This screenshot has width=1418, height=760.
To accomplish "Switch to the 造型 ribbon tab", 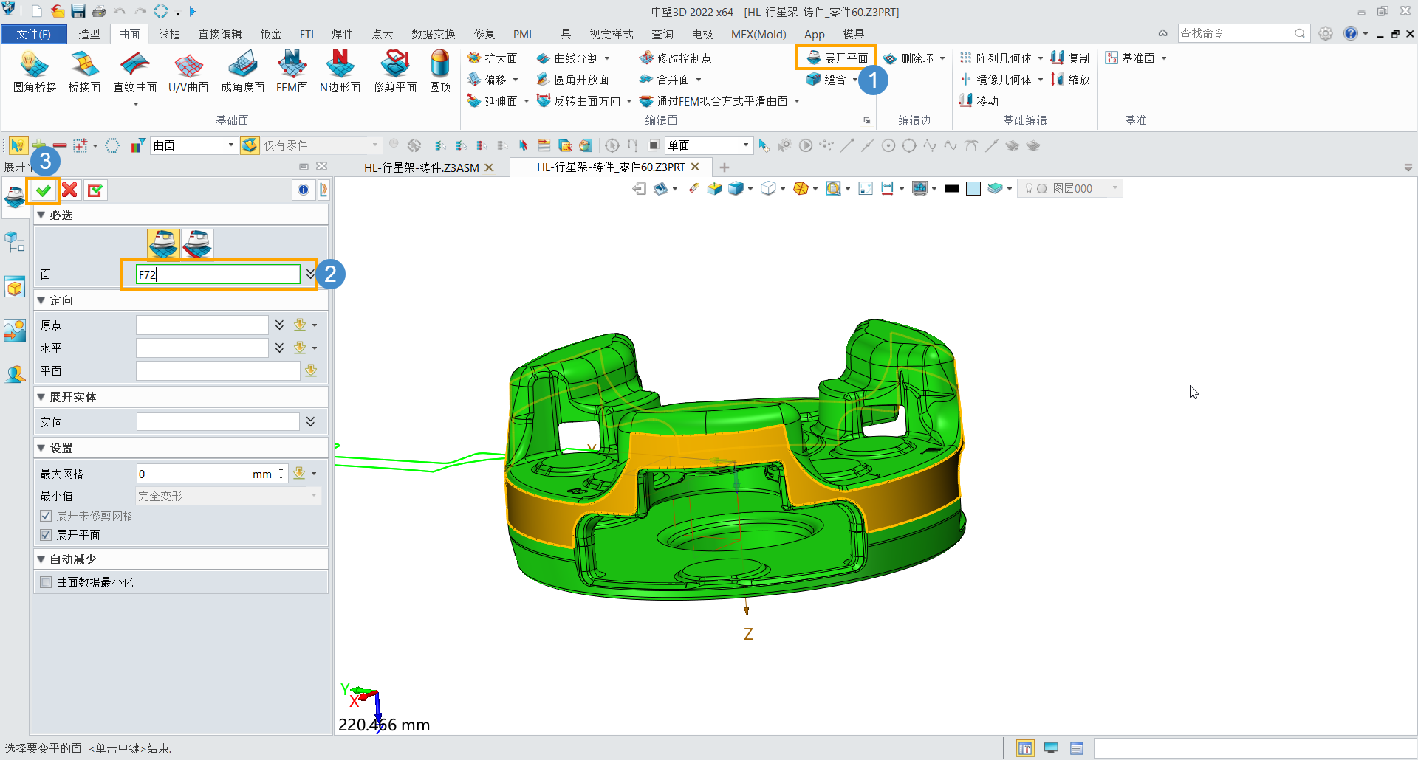I will tap(89, 34).
